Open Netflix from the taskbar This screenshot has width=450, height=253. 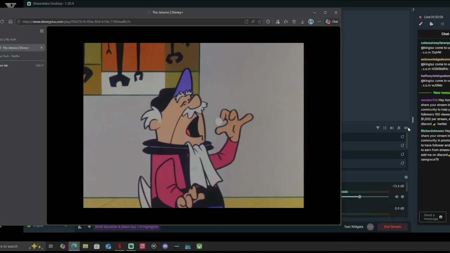click(120, 246)
